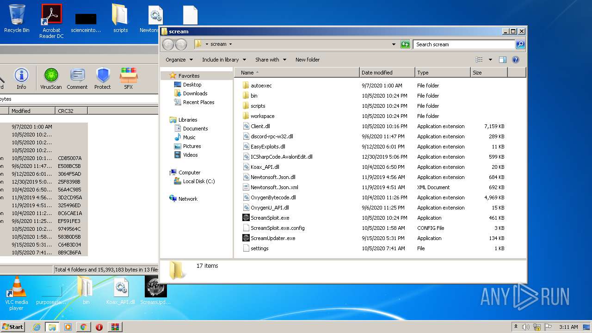Image resolution: width=592 pixels, height=333 pixels.
Task: Select the discord-rpc-w32.dll file
Action: click(271, 136)
